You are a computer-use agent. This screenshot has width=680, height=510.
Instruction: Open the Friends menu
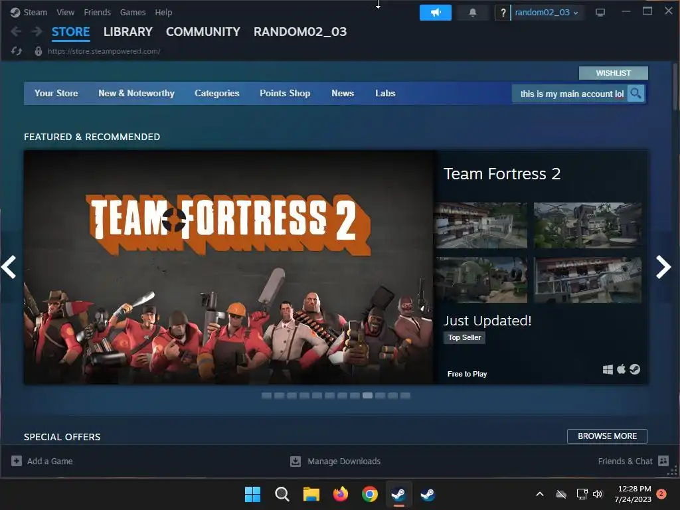97,13
